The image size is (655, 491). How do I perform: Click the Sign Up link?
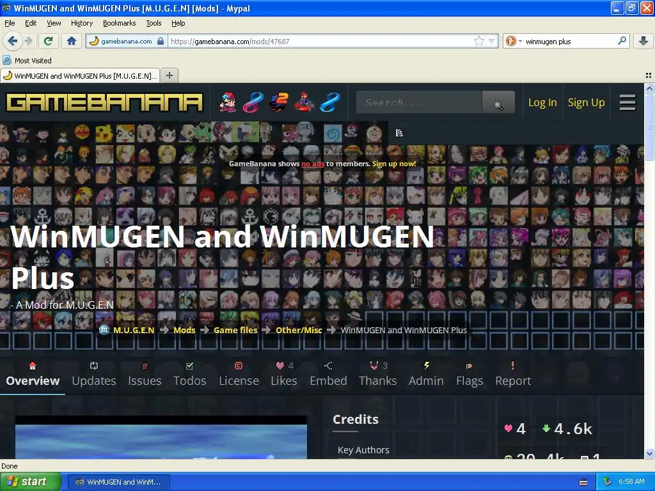[x=586, y=102]
